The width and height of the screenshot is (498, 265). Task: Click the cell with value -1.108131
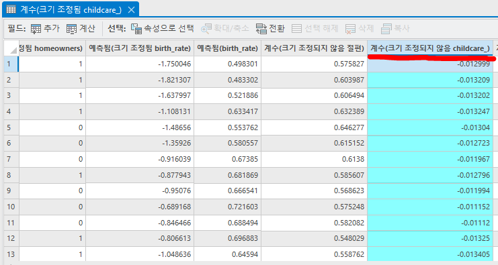(x=140, y=111)
